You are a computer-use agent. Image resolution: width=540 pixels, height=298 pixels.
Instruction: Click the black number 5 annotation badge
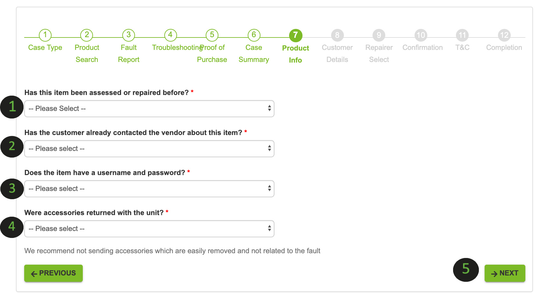[x=466, y=270]
